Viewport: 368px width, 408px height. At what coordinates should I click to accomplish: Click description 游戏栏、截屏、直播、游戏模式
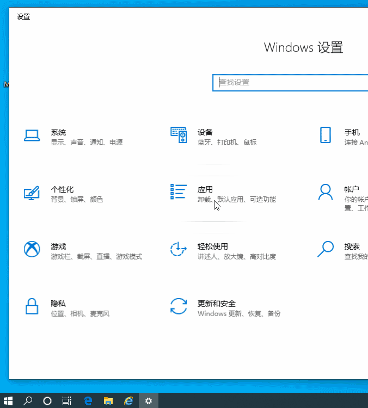tap(96, 257)
